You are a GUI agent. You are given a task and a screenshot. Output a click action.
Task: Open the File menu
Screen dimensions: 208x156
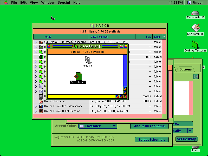[x=14, y=2]
